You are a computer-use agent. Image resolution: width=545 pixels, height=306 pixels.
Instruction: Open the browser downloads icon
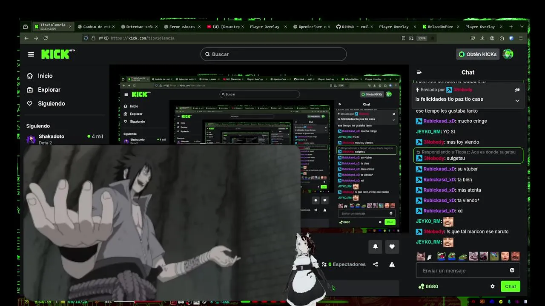point(482,38)
